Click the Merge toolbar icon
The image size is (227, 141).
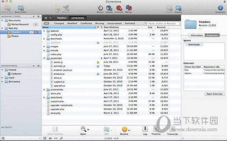[x=129, y=8]
